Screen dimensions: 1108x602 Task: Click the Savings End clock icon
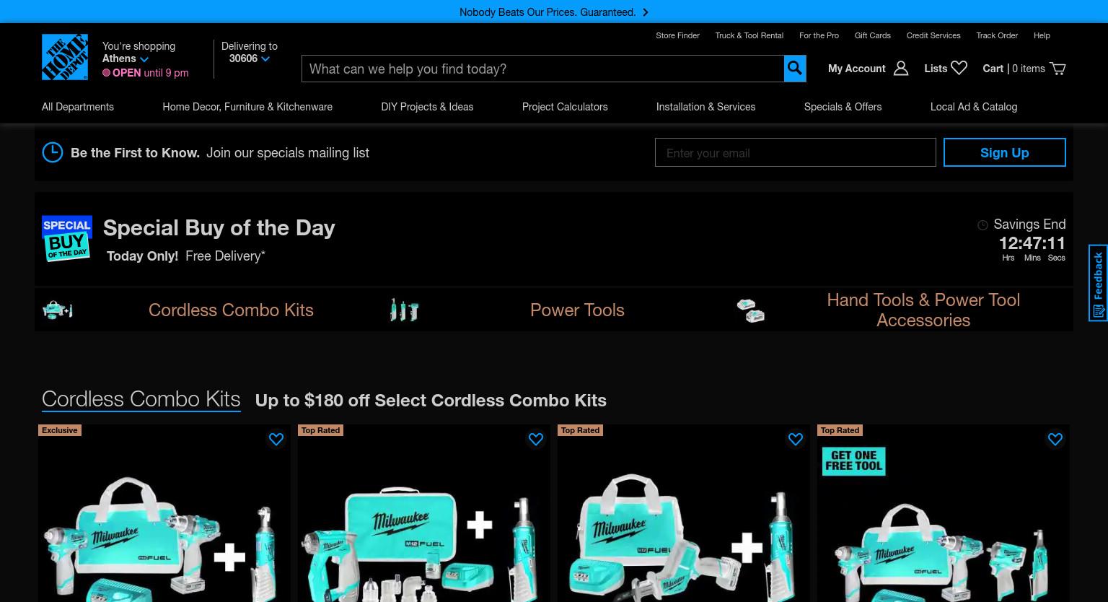pyautogui.click(x=982, y=225)
